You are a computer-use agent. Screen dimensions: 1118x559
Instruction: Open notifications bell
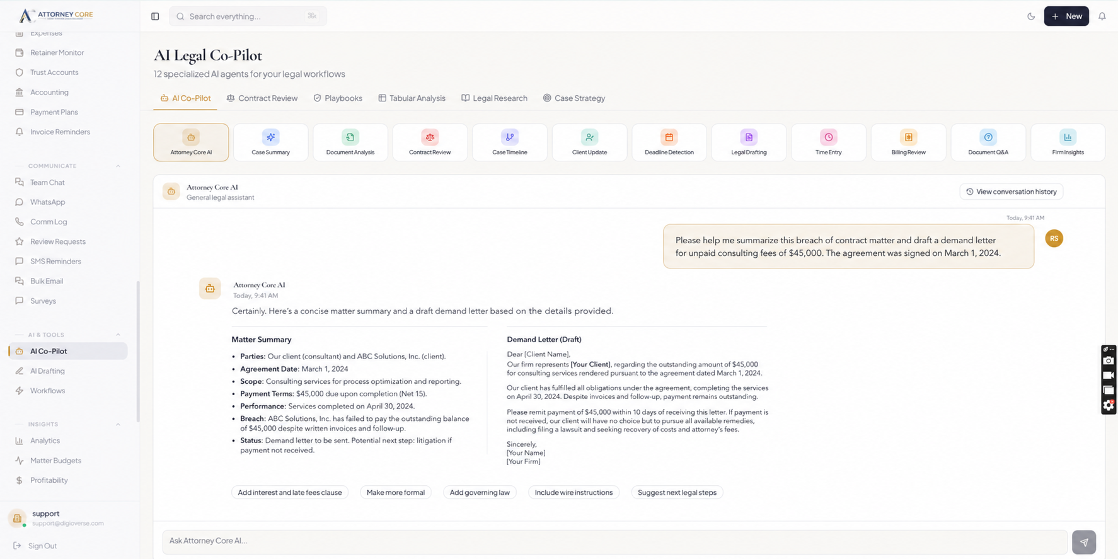tap(1102, 16)
